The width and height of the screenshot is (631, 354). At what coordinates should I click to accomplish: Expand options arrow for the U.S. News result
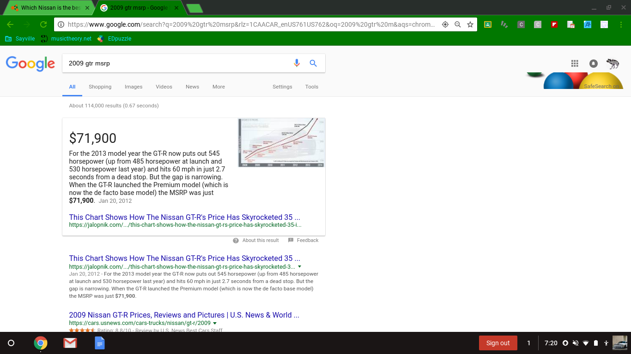tap(215, 324)
